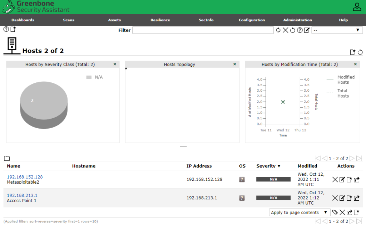Image resolution: width=366 pixels, height=226 pixels.
Task: Click the bulk create target icon
Action: click(357, 212)
